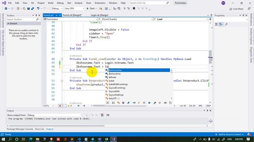Toggle word wrap in Output panel
Image resolution: width=254 pixels, height=142 pixels.
tap(108, 115)
